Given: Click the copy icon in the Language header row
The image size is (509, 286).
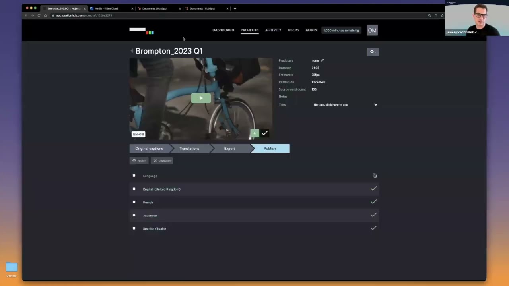Looking at the screenshot, I should (374, 175).
